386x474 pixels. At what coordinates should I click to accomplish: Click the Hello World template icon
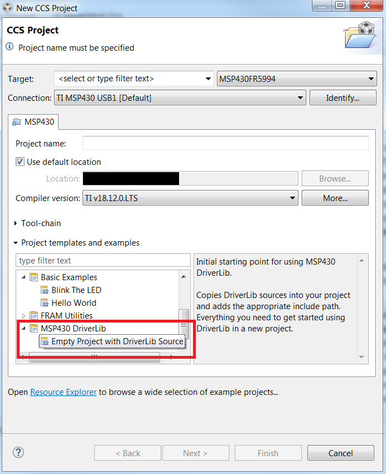click(x=45, y=303)
